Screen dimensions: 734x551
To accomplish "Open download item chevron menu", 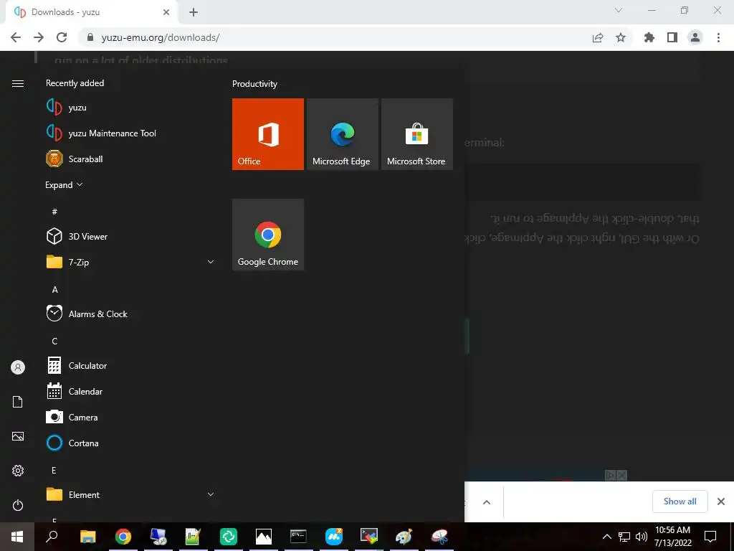I will (487, 502).
